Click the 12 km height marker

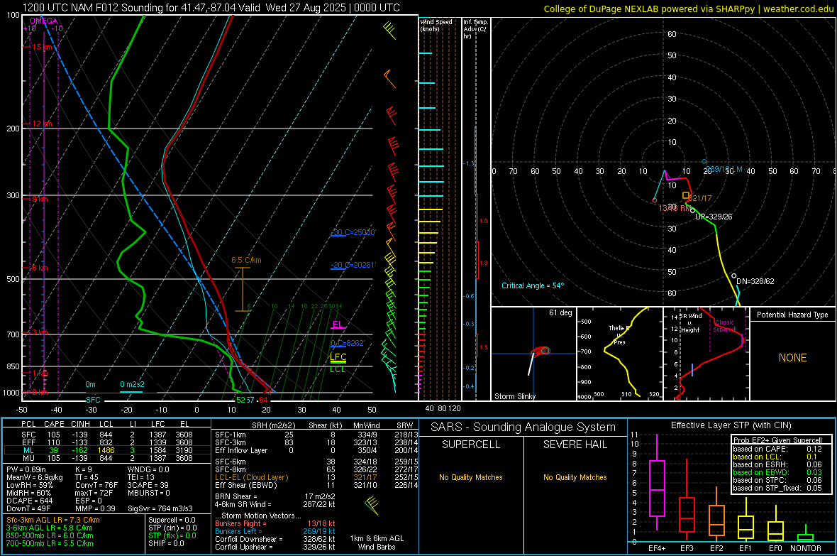(x=42, y=124)
